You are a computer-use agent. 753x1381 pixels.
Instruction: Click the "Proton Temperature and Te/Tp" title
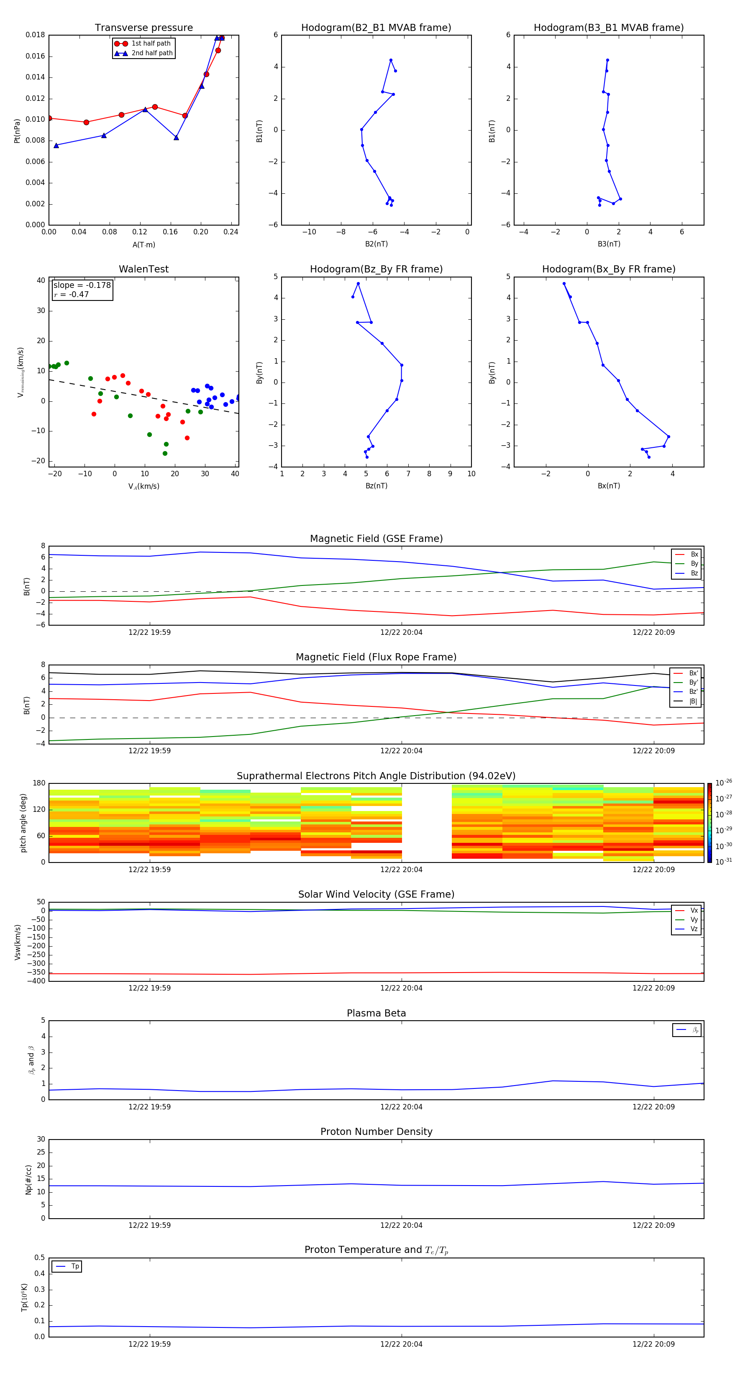point(376,1250)
